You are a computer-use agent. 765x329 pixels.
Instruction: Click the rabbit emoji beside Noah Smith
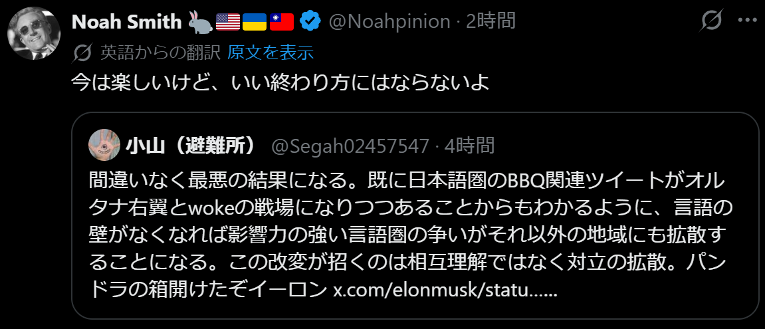click(x=201, y=22)
